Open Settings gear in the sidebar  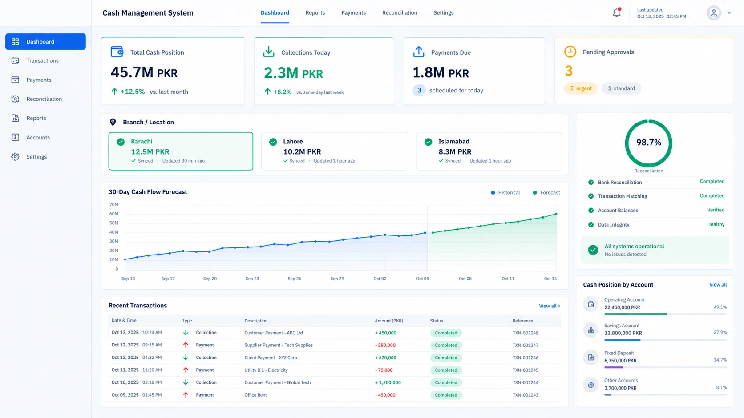(x=15, y=157)
